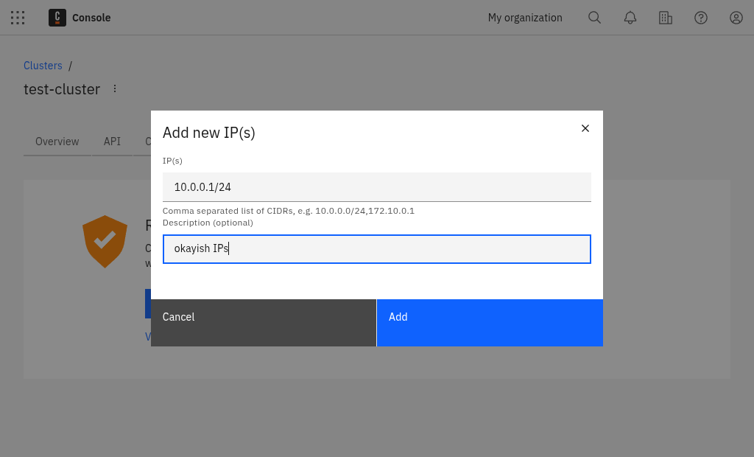Switch to the Overview tab
Screen dimensions: 754x457
[x=57, y=141]
